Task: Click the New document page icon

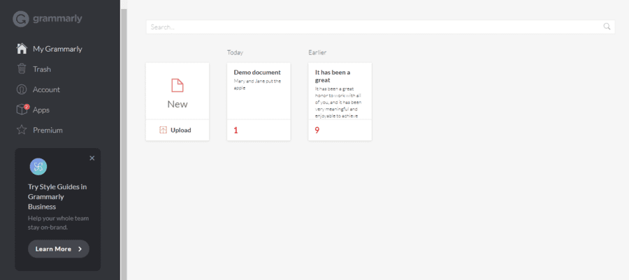Action: [x=178, y=85]
